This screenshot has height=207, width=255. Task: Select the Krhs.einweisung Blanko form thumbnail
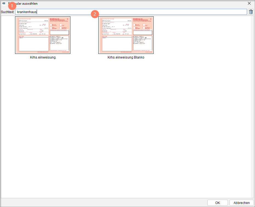126,35
